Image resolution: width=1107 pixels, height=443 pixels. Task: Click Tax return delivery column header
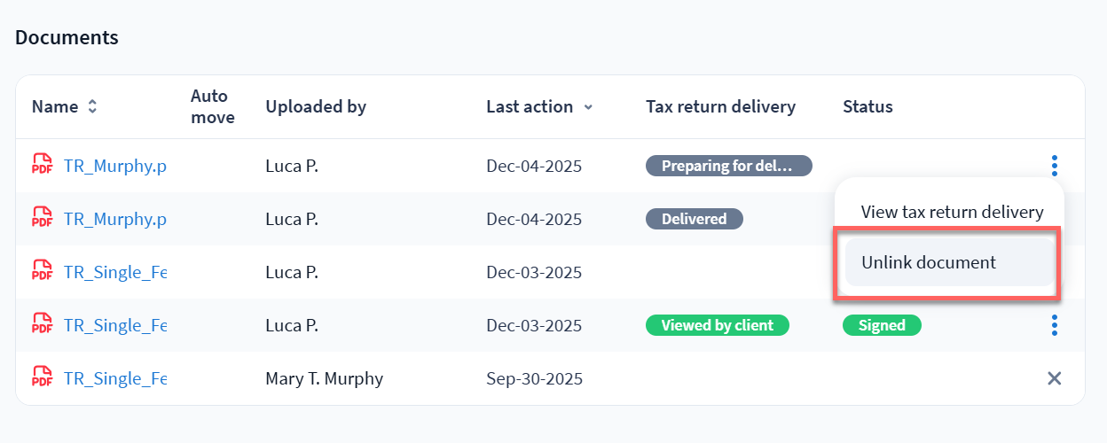(x=720, y=107)
